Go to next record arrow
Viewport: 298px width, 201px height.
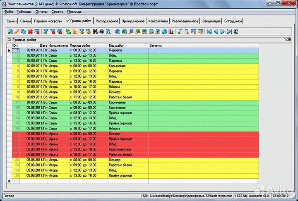click(x=223, y=31)
